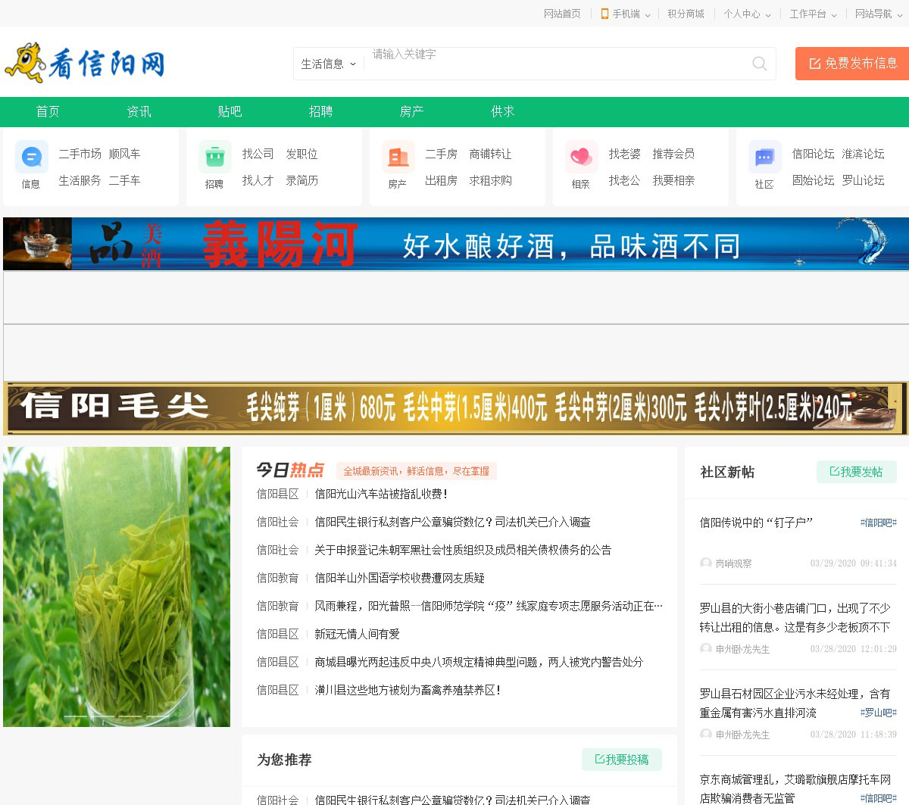Go to the 资讯 navigation tab
The height and width of the screenshot is (805, 909).
coord(139,111)
